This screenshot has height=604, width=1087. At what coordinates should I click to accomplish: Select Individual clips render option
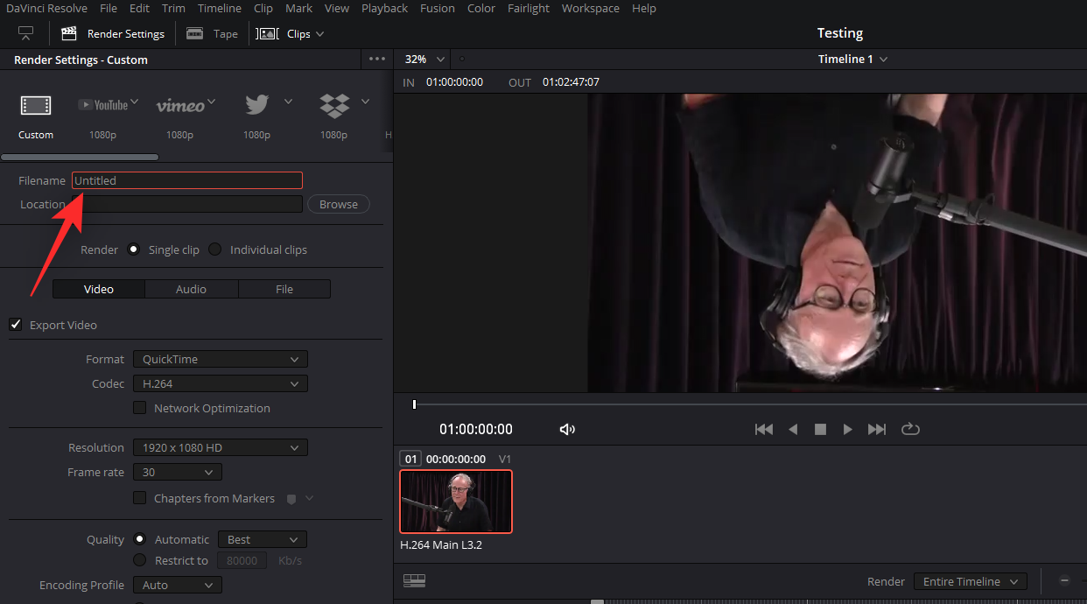tap(214, 249)
